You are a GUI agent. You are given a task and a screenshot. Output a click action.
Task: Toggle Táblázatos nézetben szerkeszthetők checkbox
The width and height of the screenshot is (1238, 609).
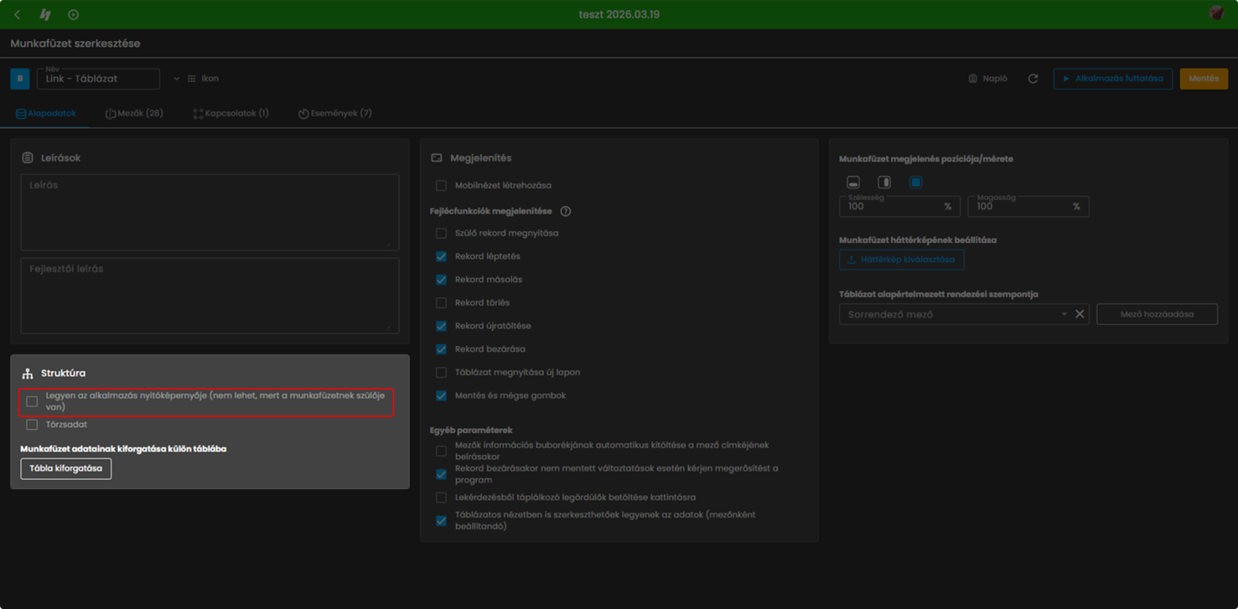pos(441,521)
